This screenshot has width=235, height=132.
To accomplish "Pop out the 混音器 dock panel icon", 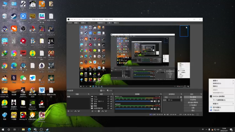I will point(161,94).
